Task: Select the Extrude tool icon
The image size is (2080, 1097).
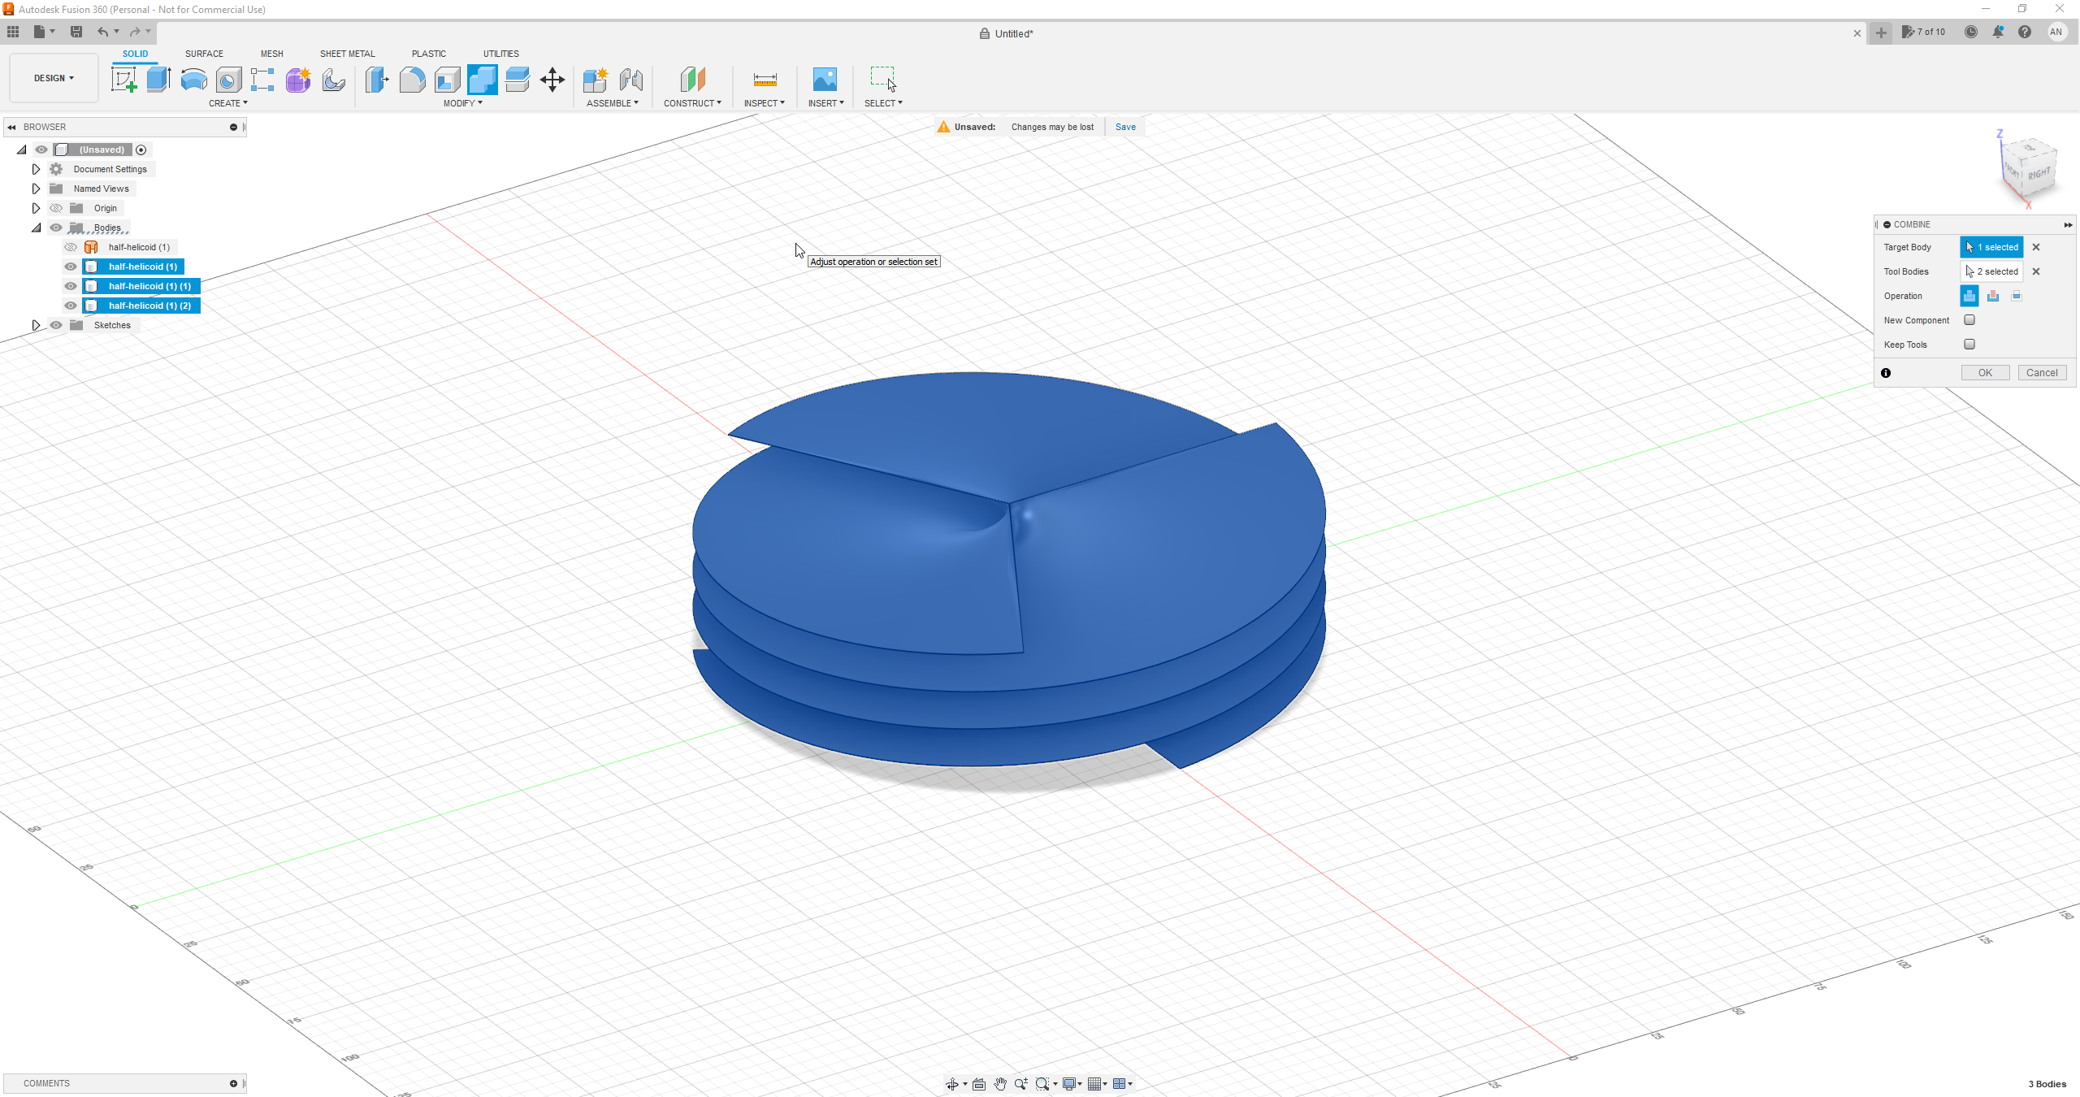Action: point(158,80)
